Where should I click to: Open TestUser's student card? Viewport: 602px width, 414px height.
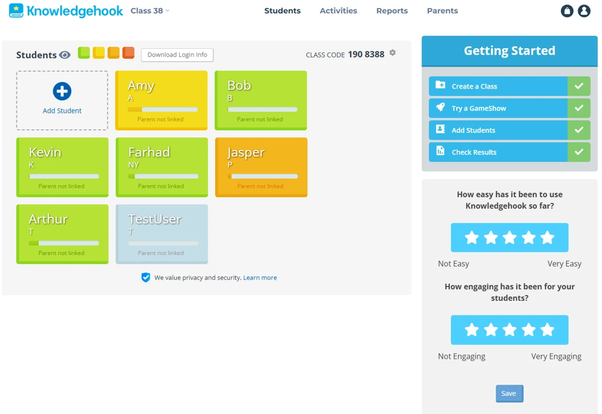[x=162, y=234]
